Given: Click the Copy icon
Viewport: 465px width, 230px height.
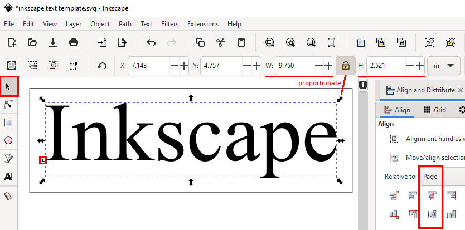Looking at the screenshot, I should [200, 42].
